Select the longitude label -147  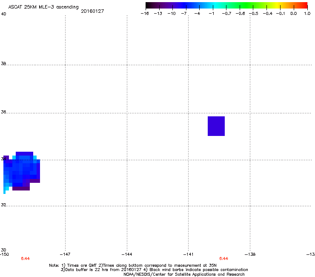pos(65,254)
